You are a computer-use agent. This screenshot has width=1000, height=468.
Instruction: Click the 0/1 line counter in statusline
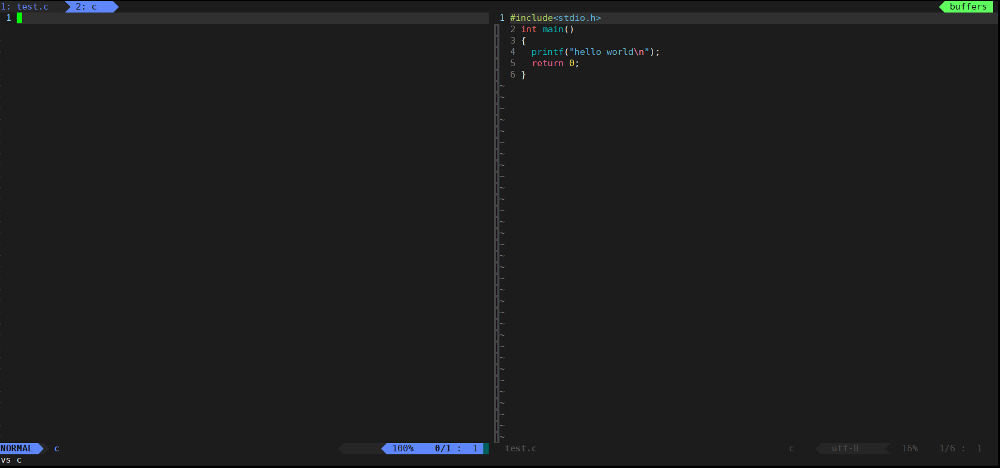pos(443,448)
